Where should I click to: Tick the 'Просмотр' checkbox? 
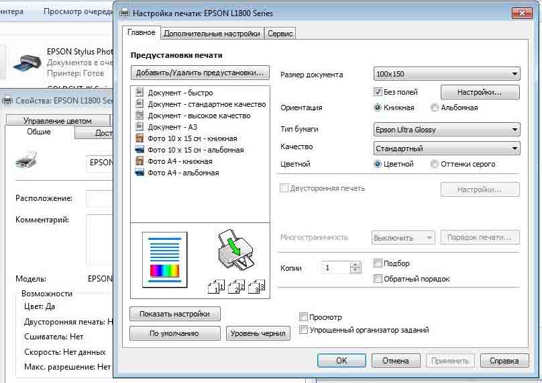pyautogui.click(x=303, y=316)
